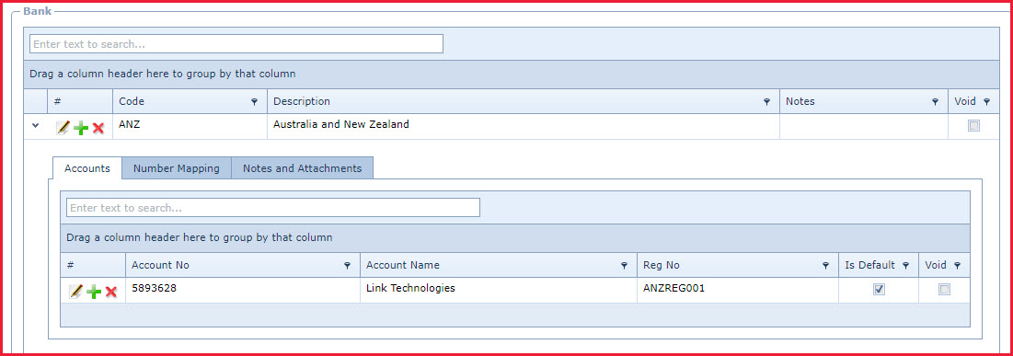Viewport: 1013px width, 356px height.
Task: Open filter icon on Reg No column
Action: (825, 266)
